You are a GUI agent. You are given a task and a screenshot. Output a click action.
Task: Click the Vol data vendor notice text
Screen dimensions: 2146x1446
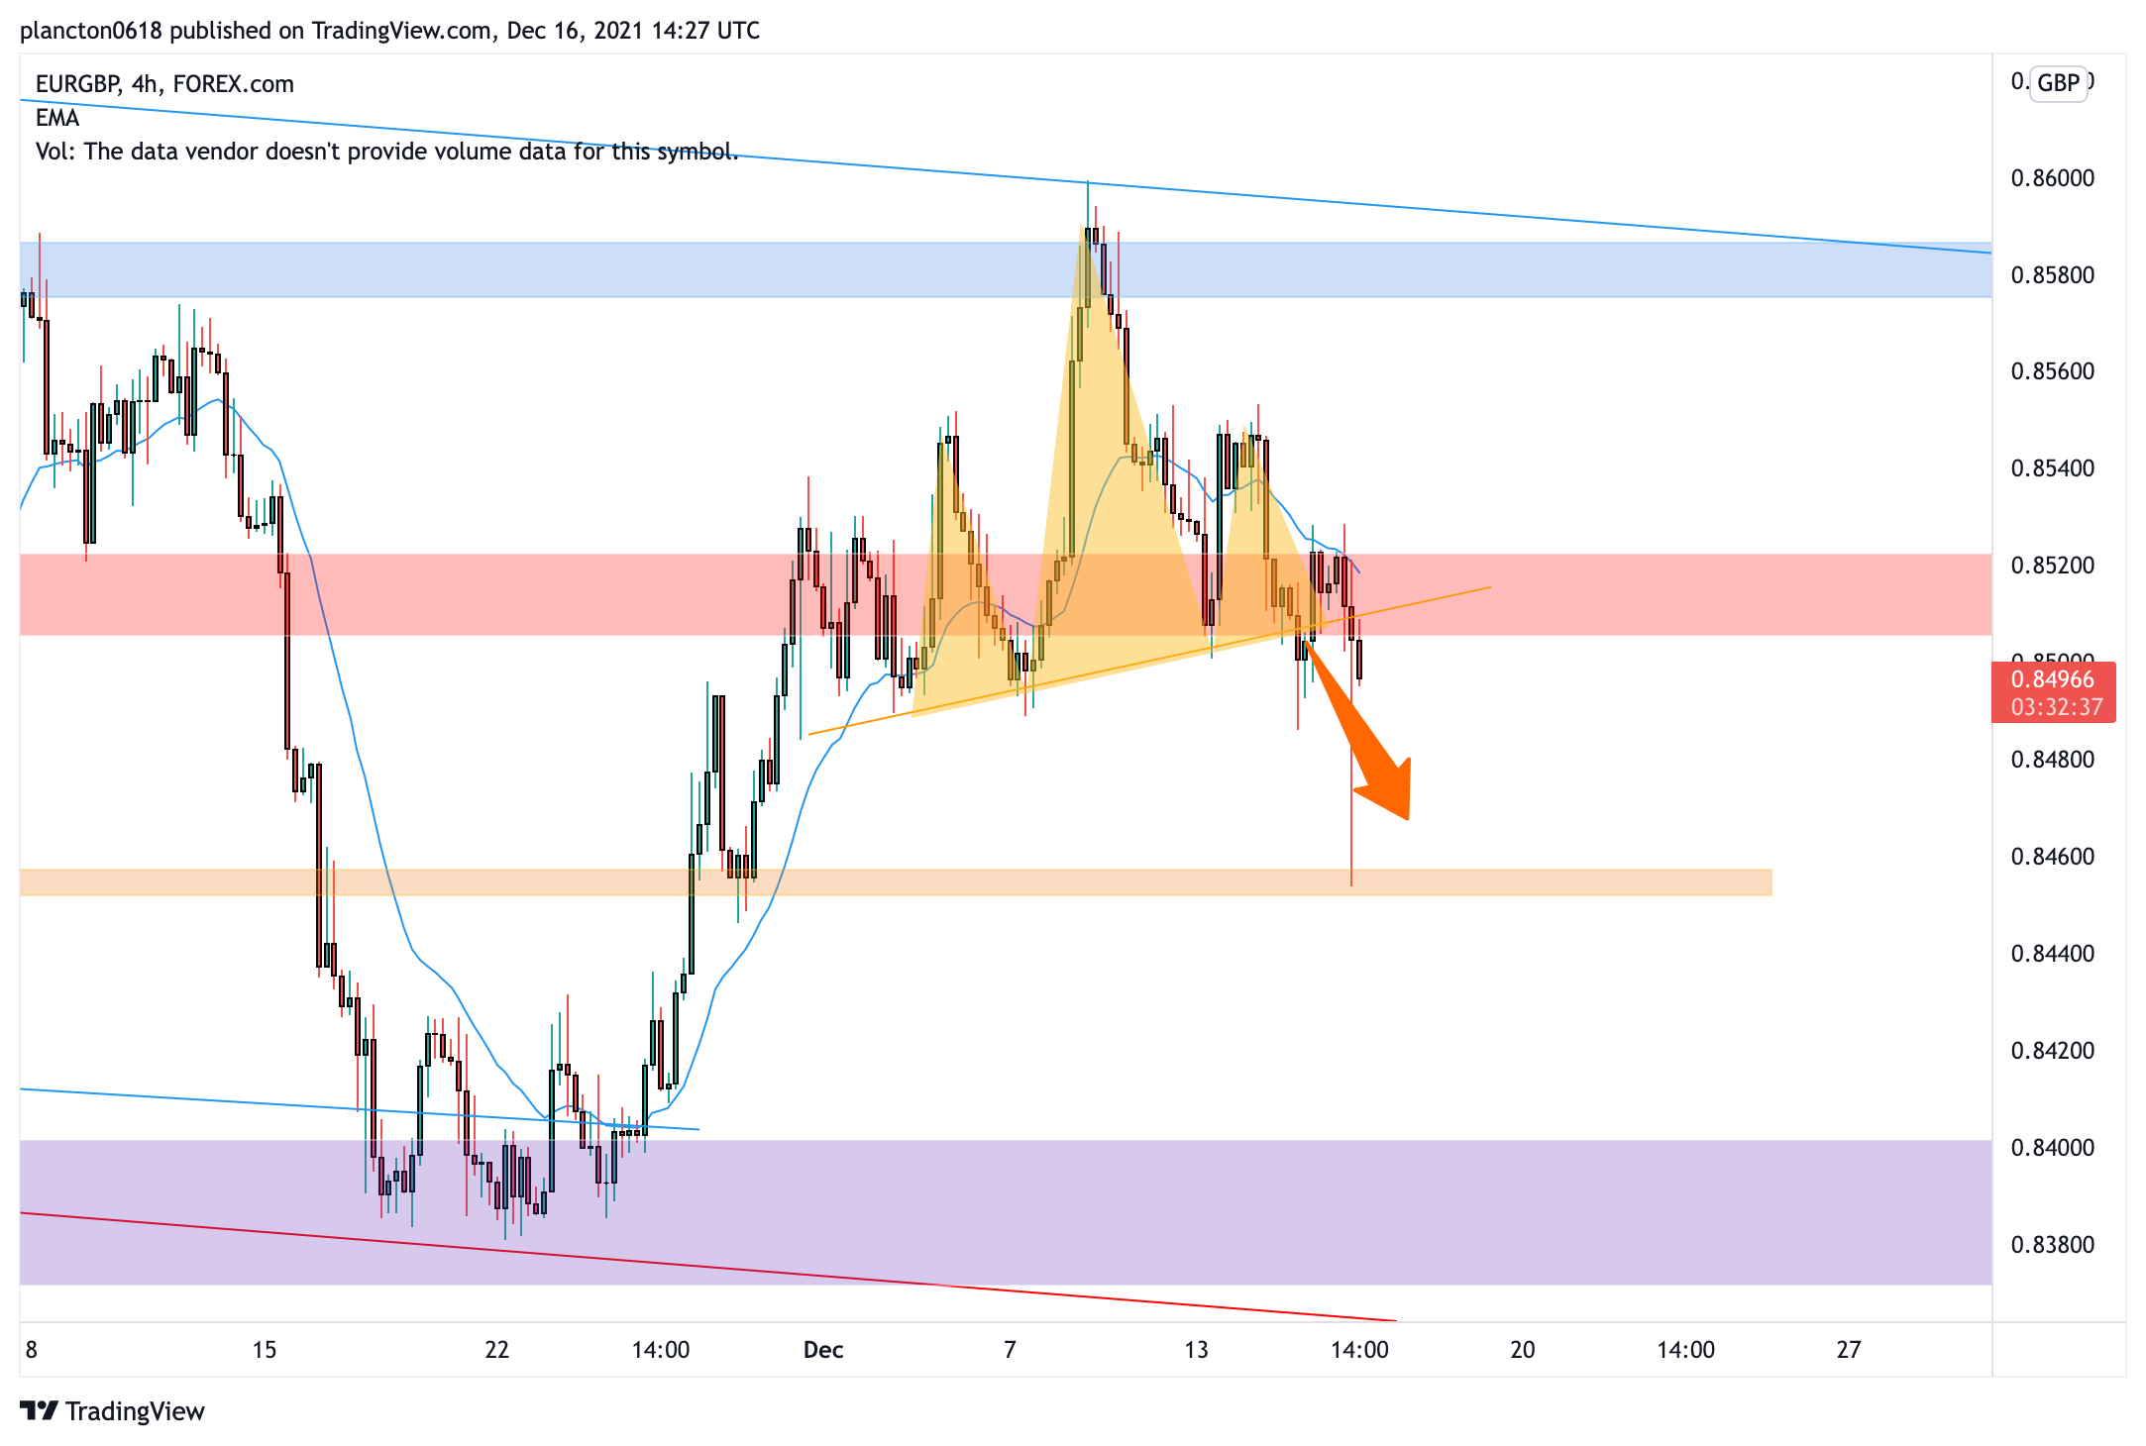click(x=386, y=152)
